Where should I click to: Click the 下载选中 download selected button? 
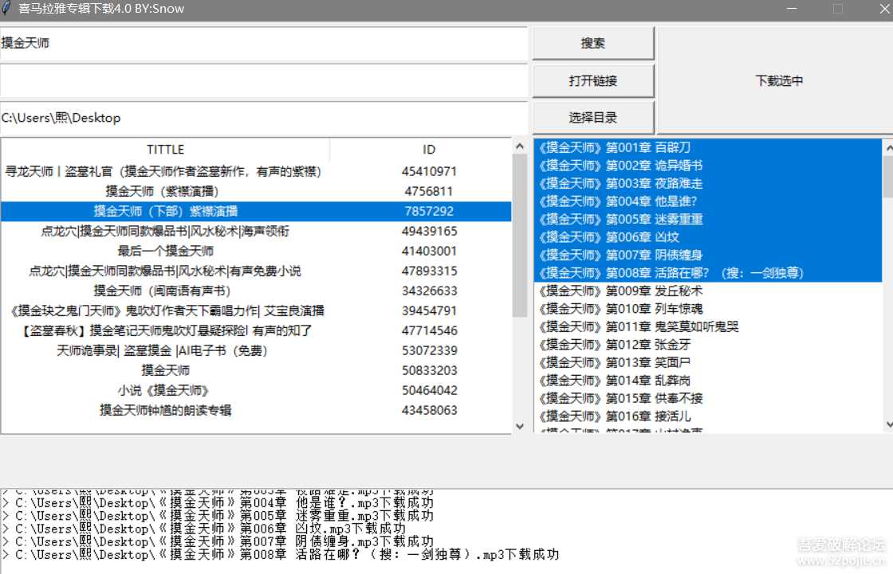click(777, 80)
